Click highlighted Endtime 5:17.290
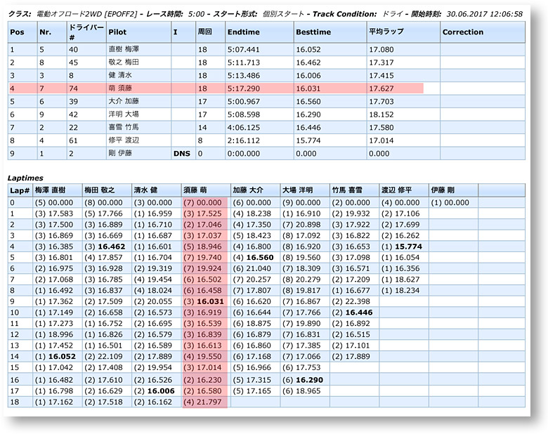The image size is (548, 434). coord(244,88)
